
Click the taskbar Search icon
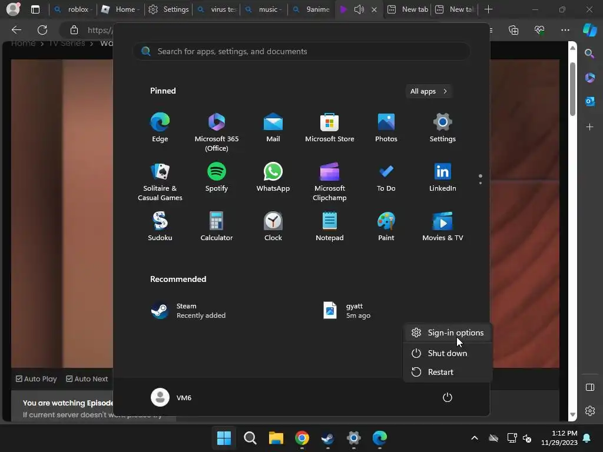click(x=250, y=438)
